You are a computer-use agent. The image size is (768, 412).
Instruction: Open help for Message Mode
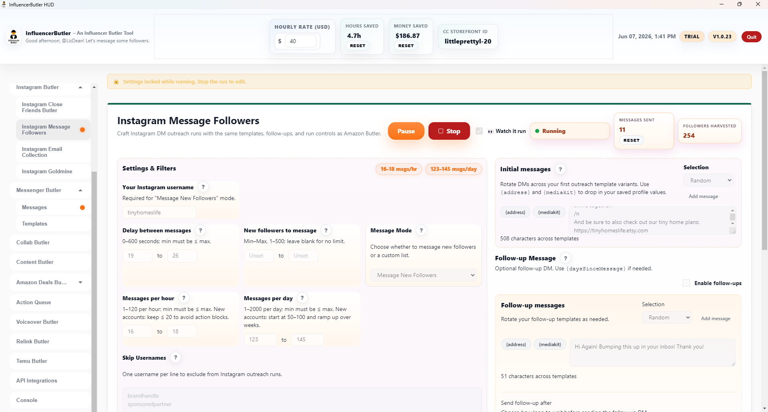tap(421, 230)
